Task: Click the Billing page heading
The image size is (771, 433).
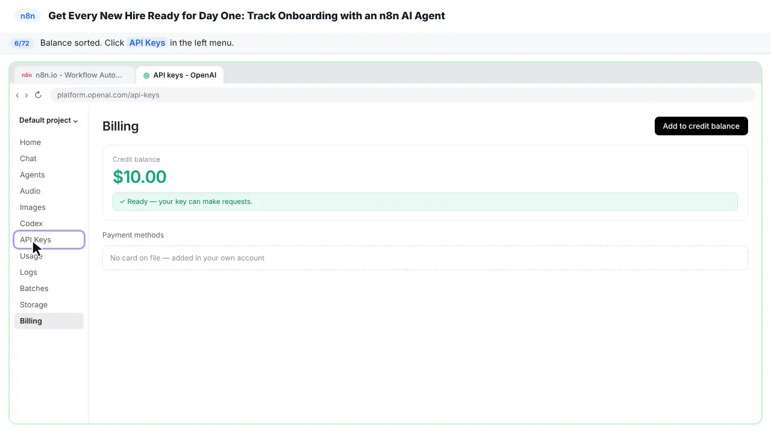Action: [x=120, y=126]
